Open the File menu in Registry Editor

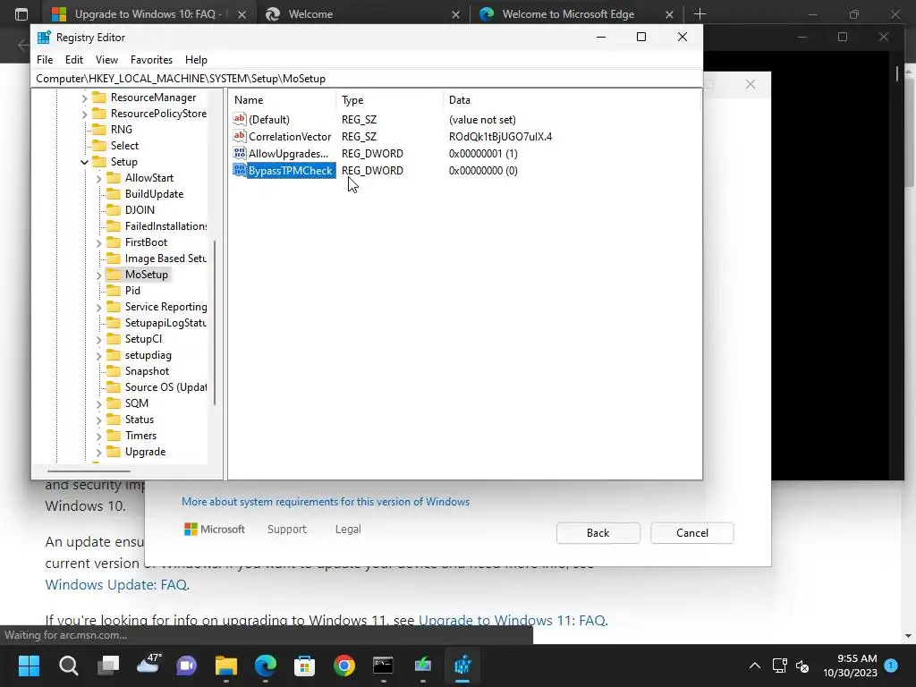[45, 60]
